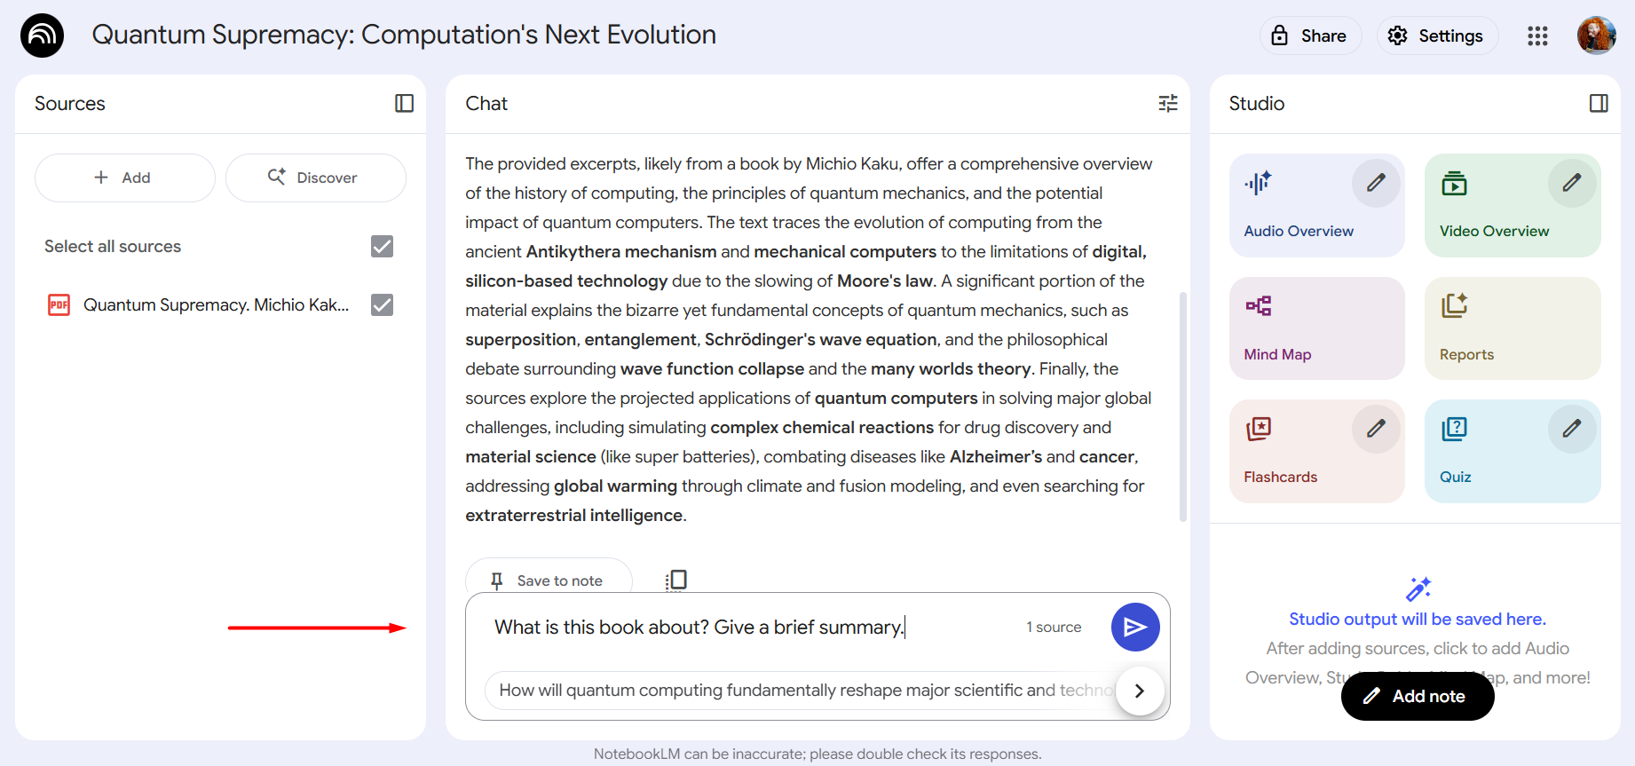Generate a Mind Map
The image size is (1635, 766).
pyautogui.click(x=1317, y=328)
